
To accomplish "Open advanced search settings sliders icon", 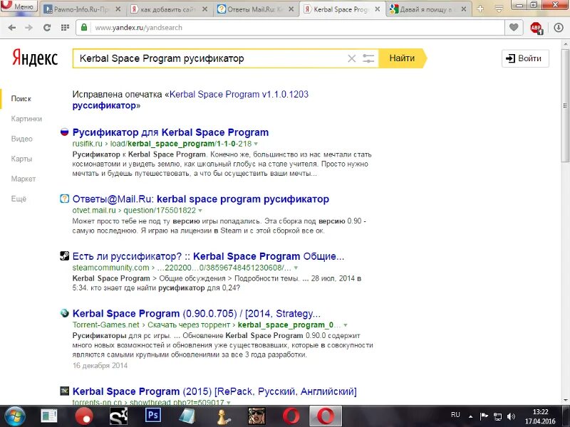I will click(x=368, y=58).
